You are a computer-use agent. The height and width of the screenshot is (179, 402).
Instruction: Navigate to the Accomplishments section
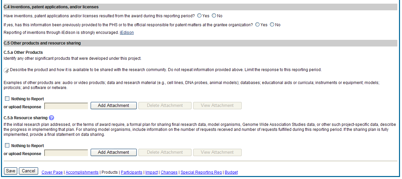[82, 172]
